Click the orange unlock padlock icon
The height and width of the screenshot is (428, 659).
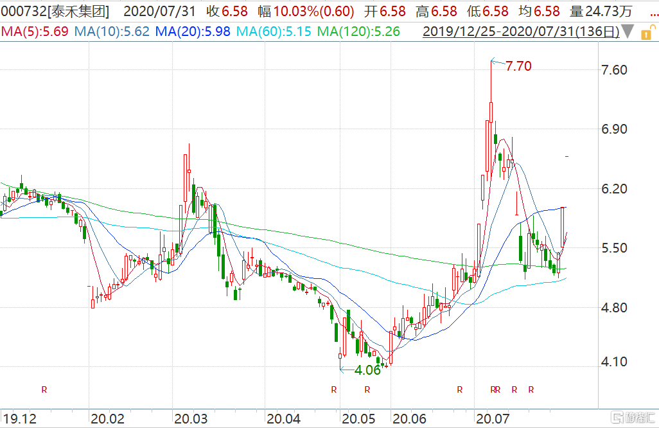coord(648,32)
